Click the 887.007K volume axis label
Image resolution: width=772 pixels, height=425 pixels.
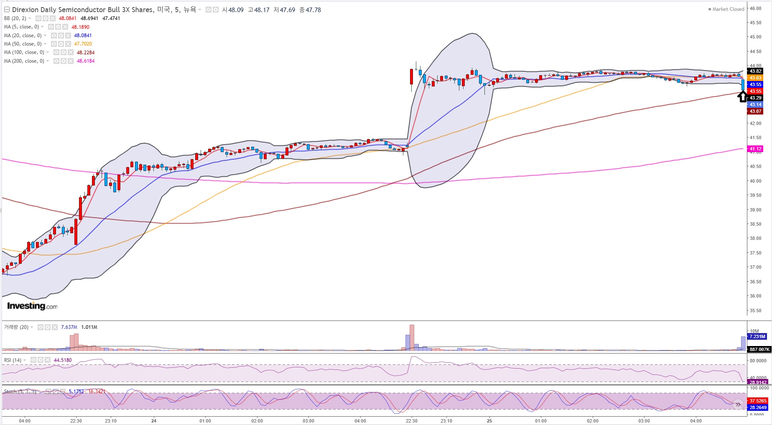(759, 349)
